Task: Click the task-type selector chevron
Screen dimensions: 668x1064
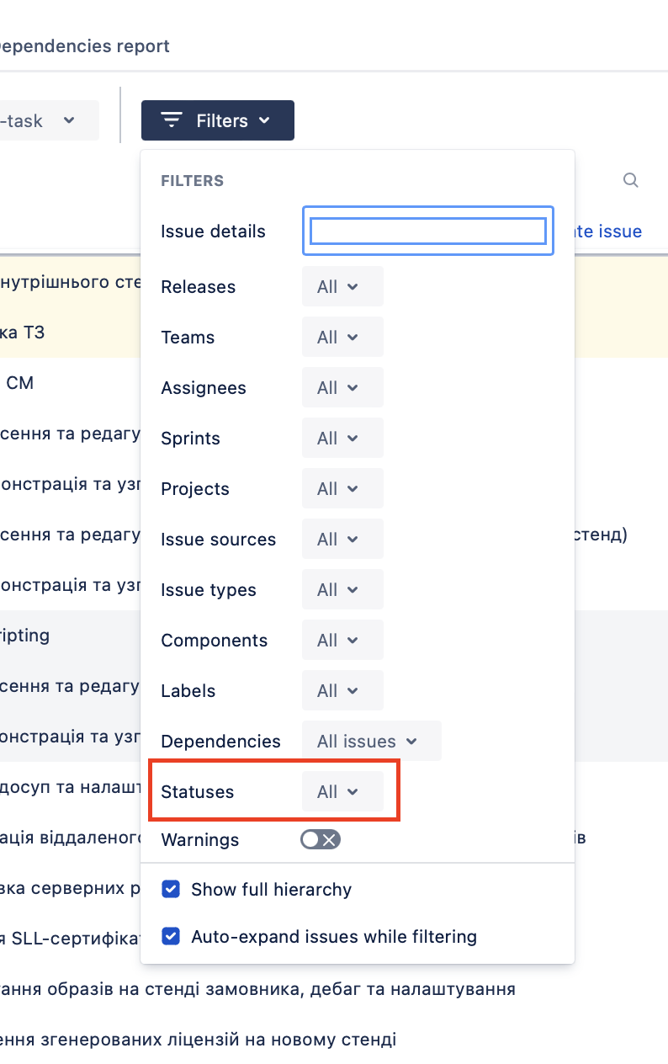Action: point(69,120)
